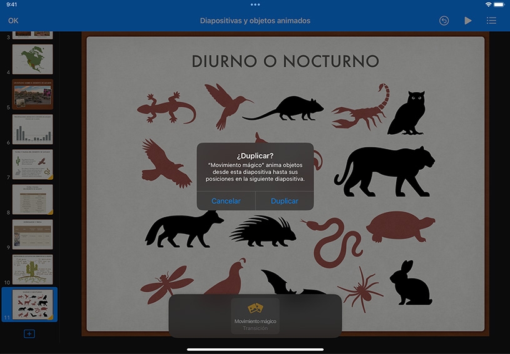Viewport: 510px width, 354px height.
Task: Play the slideshow with the play icon
Action: click(x=467, y=21)
